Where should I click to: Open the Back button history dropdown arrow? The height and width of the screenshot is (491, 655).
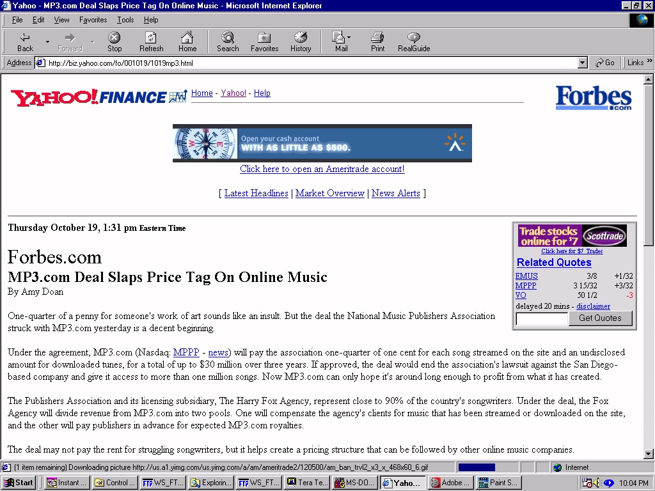click(x=47, y=42)
